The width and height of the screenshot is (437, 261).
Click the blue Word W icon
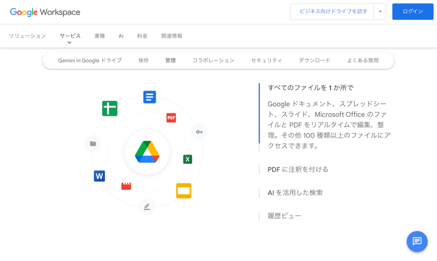[x=99, y=176]
